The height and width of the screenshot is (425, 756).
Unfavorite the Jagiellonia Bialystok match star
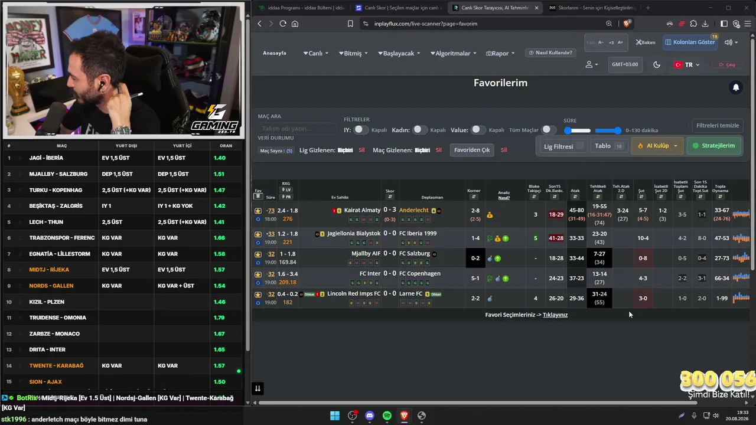click(258, 234)
